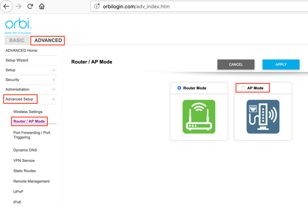Click the Router Mode label text
This screenshot has width=308, height=207.
(x=195, y=88)
